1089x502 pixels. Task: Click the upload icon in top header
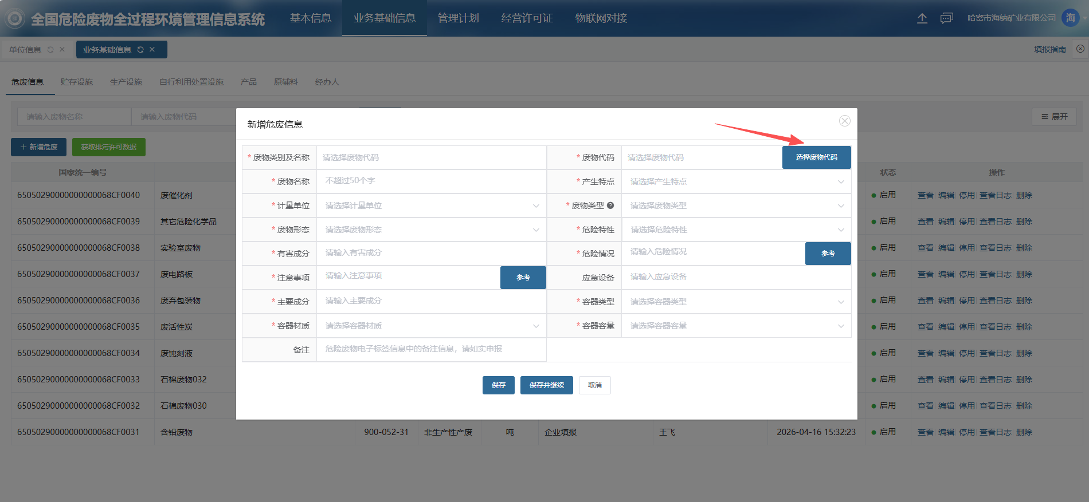pos(922,18)
